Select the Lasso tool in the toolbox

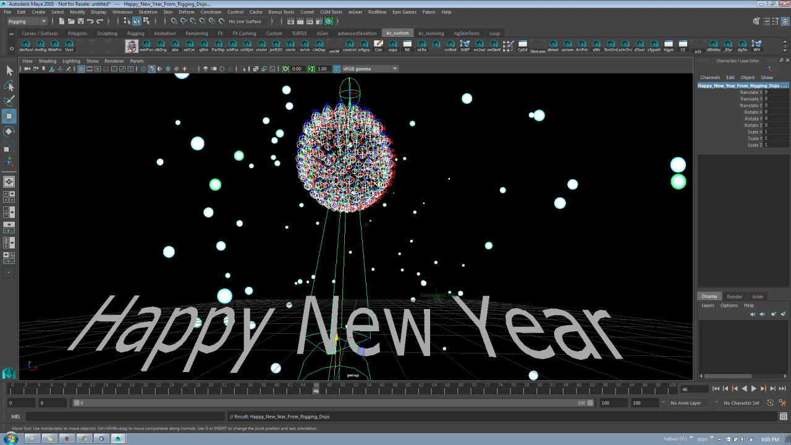9,86
